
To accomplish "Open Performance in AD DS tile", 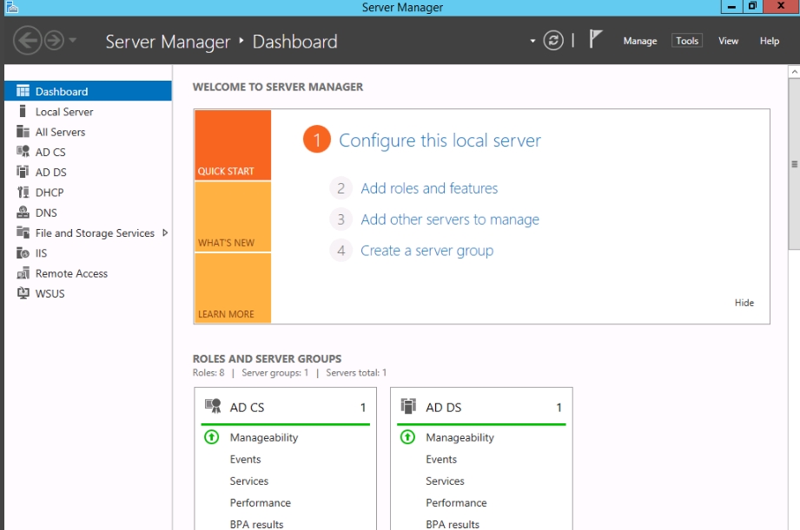I will click(x=456, y=503).
